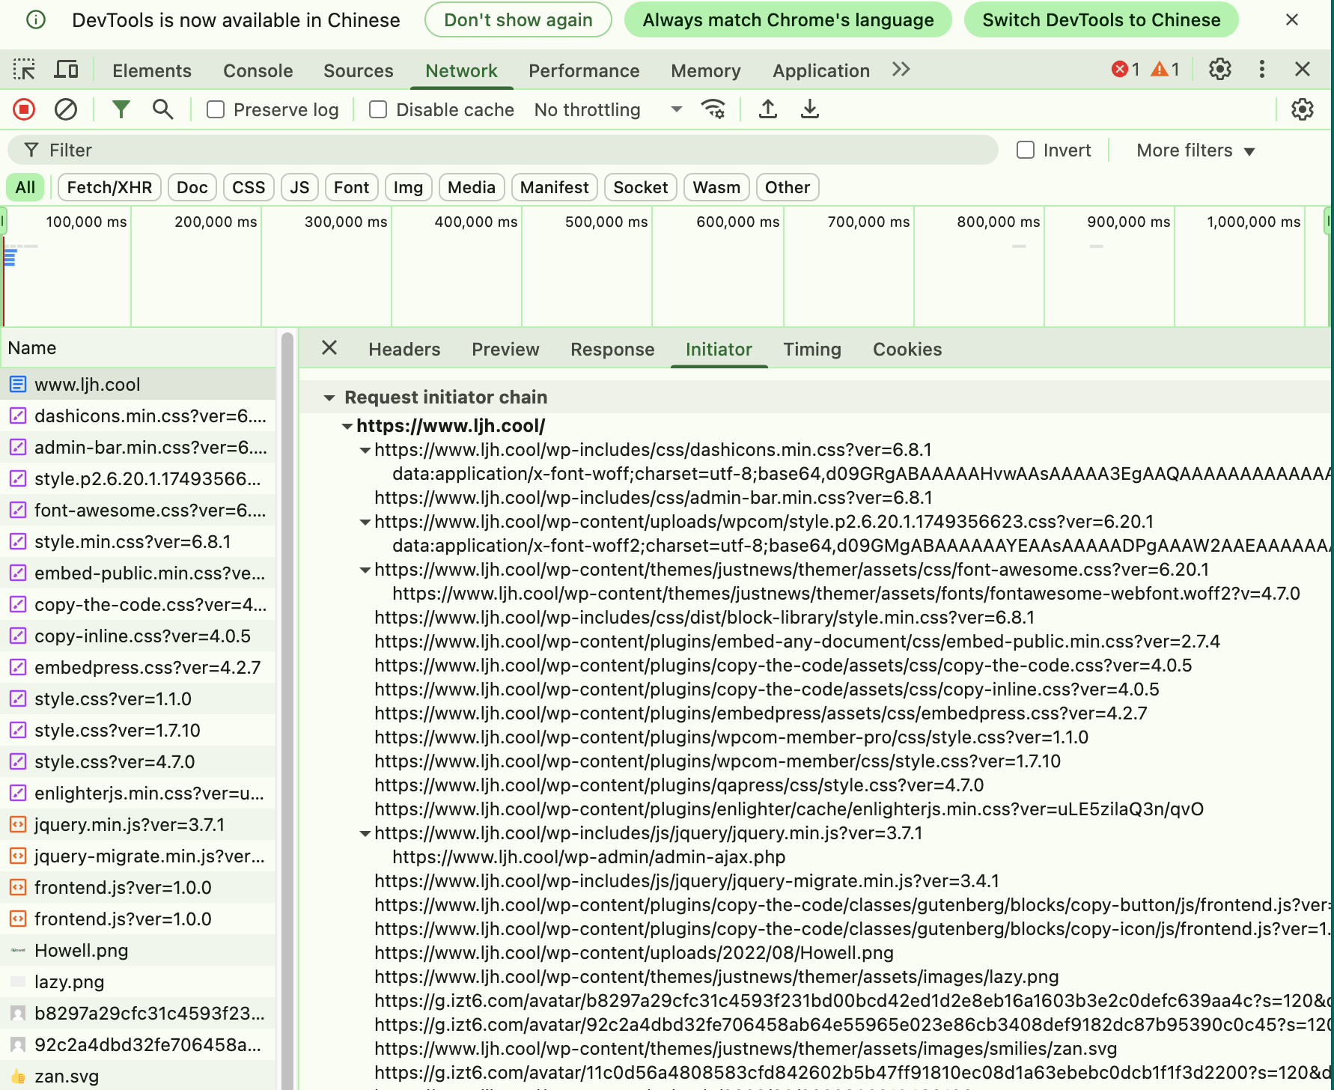
Task: Collapse the jquery.min.js initiator node
Action: click(365, 833)
